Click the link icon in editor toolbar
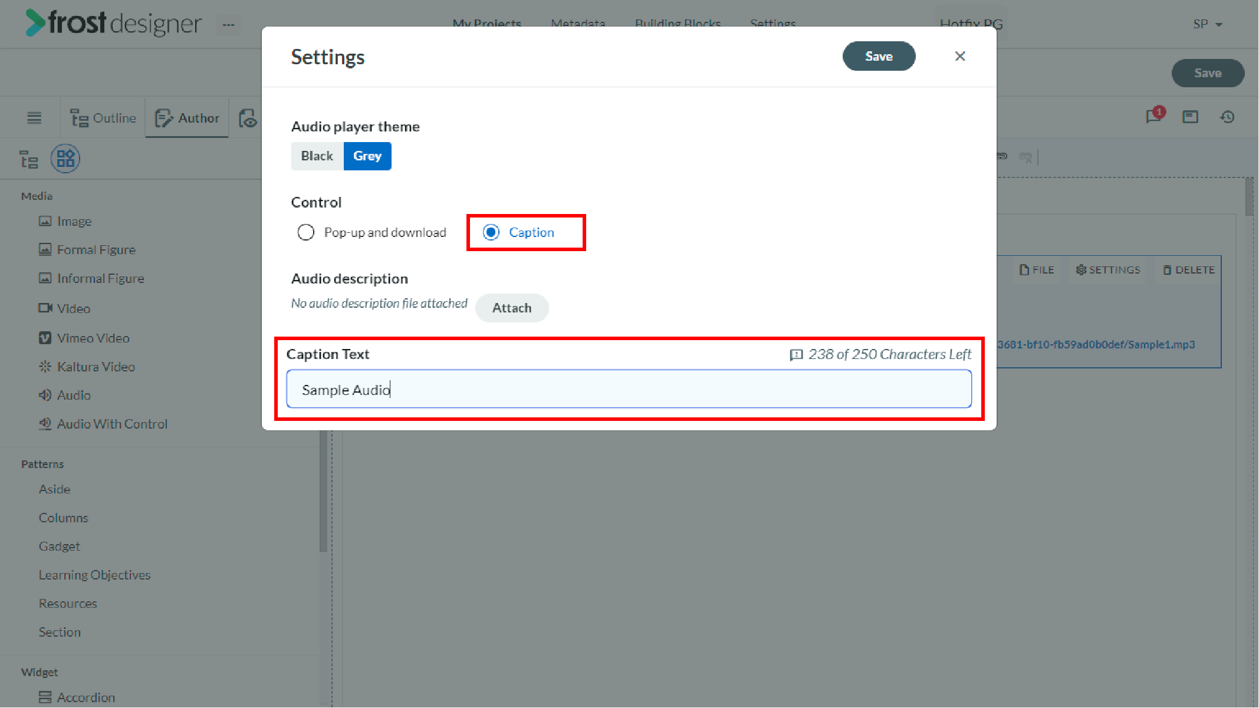The height and width of the screenshot is (708, 1259). (x=1002, y=156)
